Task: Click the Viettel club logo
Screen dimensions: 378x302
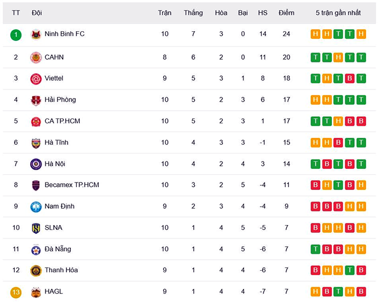Action: click(36, 79)
